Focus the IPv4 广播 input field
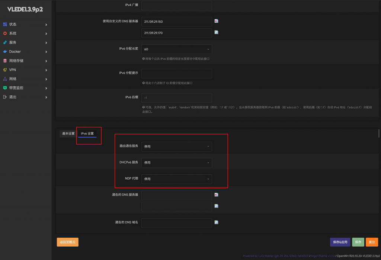This screenshot has width=381, height=260. (177, 5)
